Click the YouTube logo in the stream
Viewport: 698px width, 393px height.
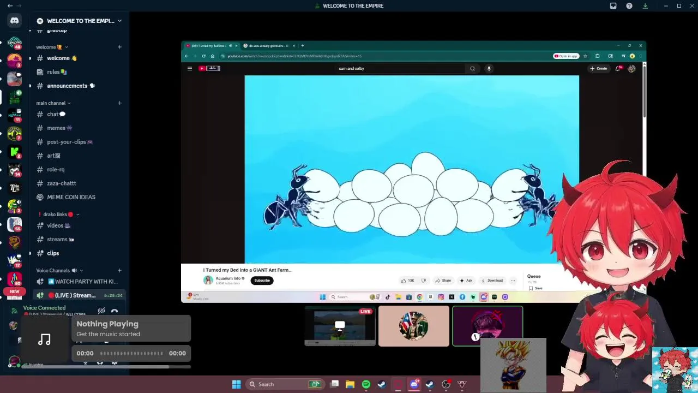[x=209, y=68]
